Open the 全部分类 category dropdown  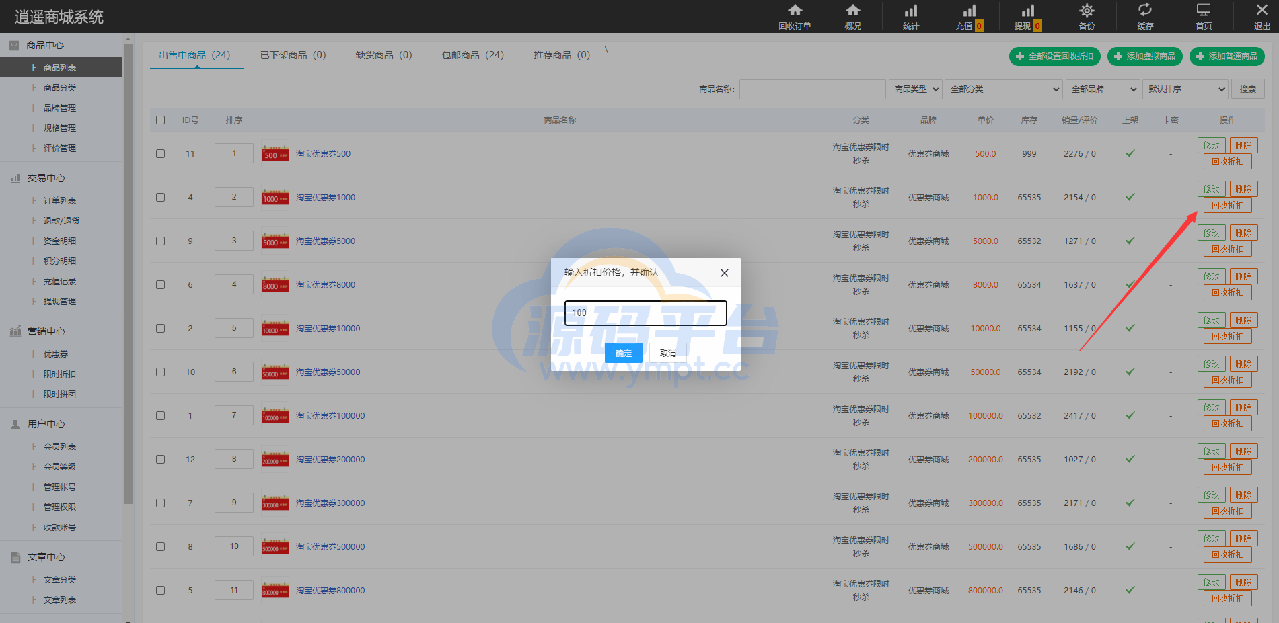pyautogui.click(x=1004, y=89)
